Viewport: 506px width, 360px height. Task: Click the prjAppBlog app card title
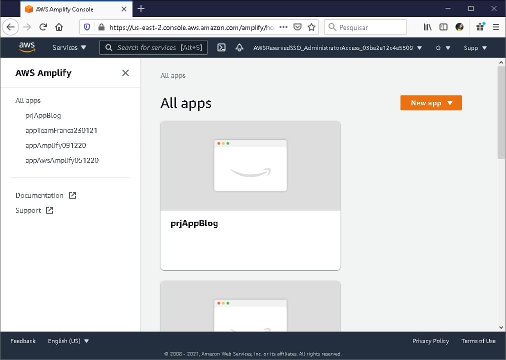click(194, 223)
